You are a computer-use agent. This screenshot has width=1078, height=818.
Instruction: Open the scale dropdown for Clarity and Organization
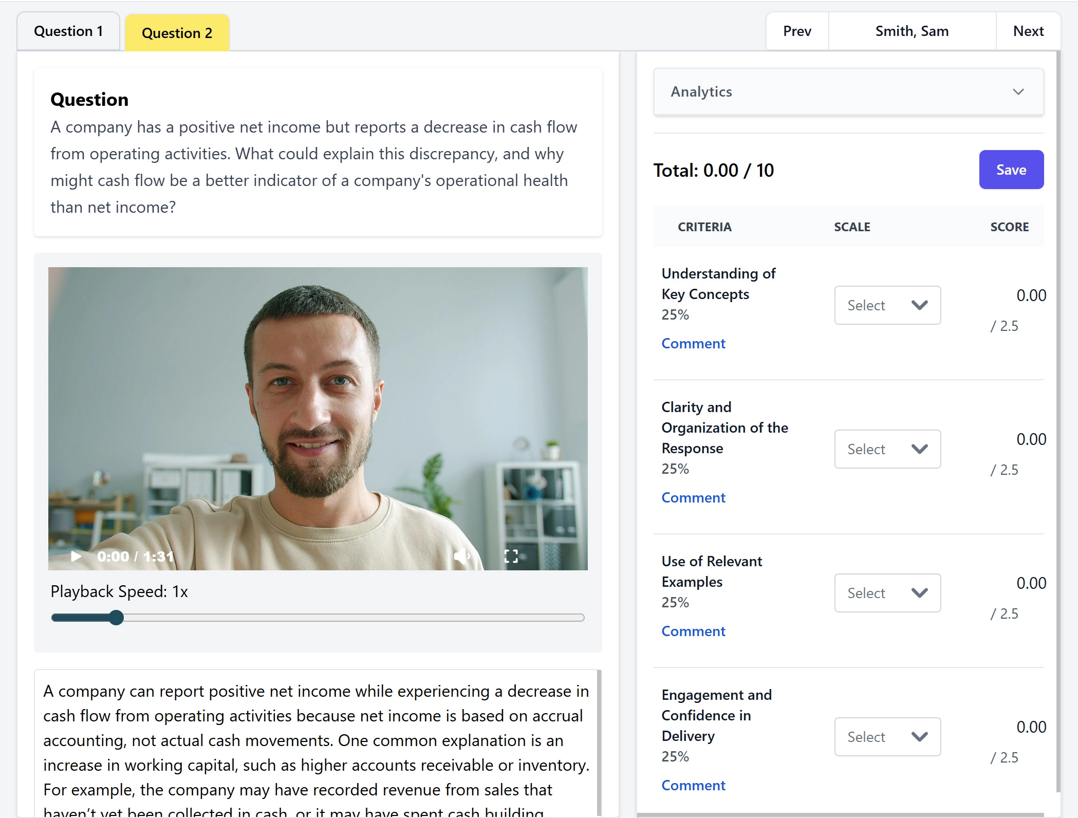tap(887, 449)
